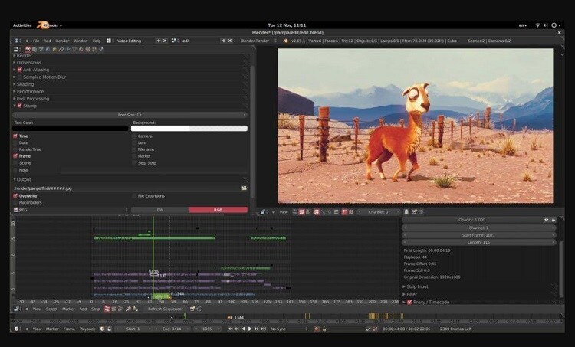Open the folder browser for output path
This screenshot has height=347, width=575.
tap(244, 188)
